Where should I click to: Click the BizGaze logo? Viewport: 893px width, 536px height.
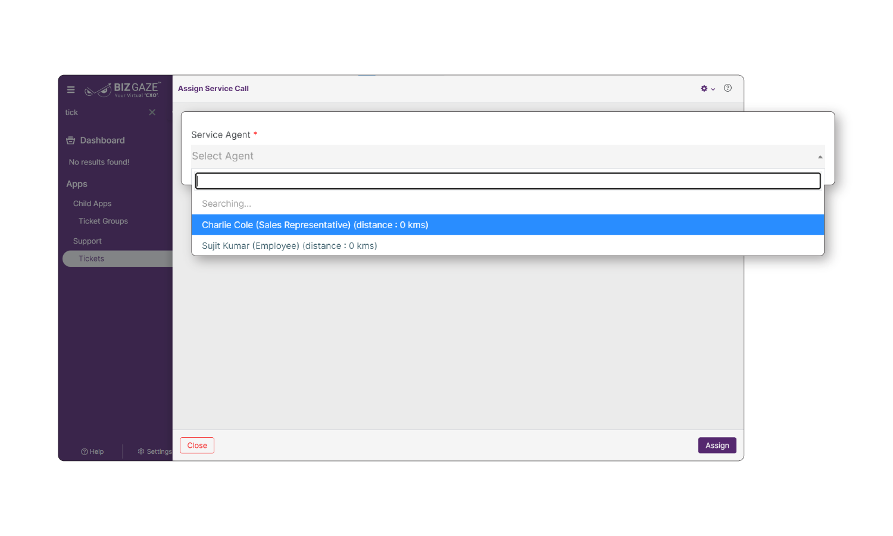pos(123,90)
